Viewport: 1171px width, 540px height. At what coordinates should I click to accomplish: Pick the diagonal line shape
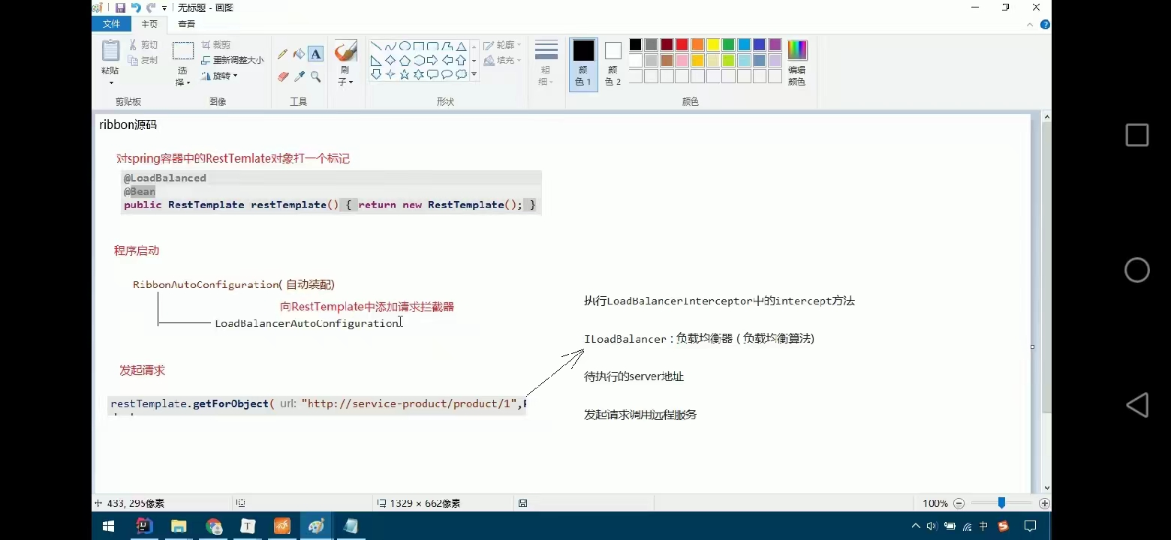pyautogui.click(x=376, y=46)
